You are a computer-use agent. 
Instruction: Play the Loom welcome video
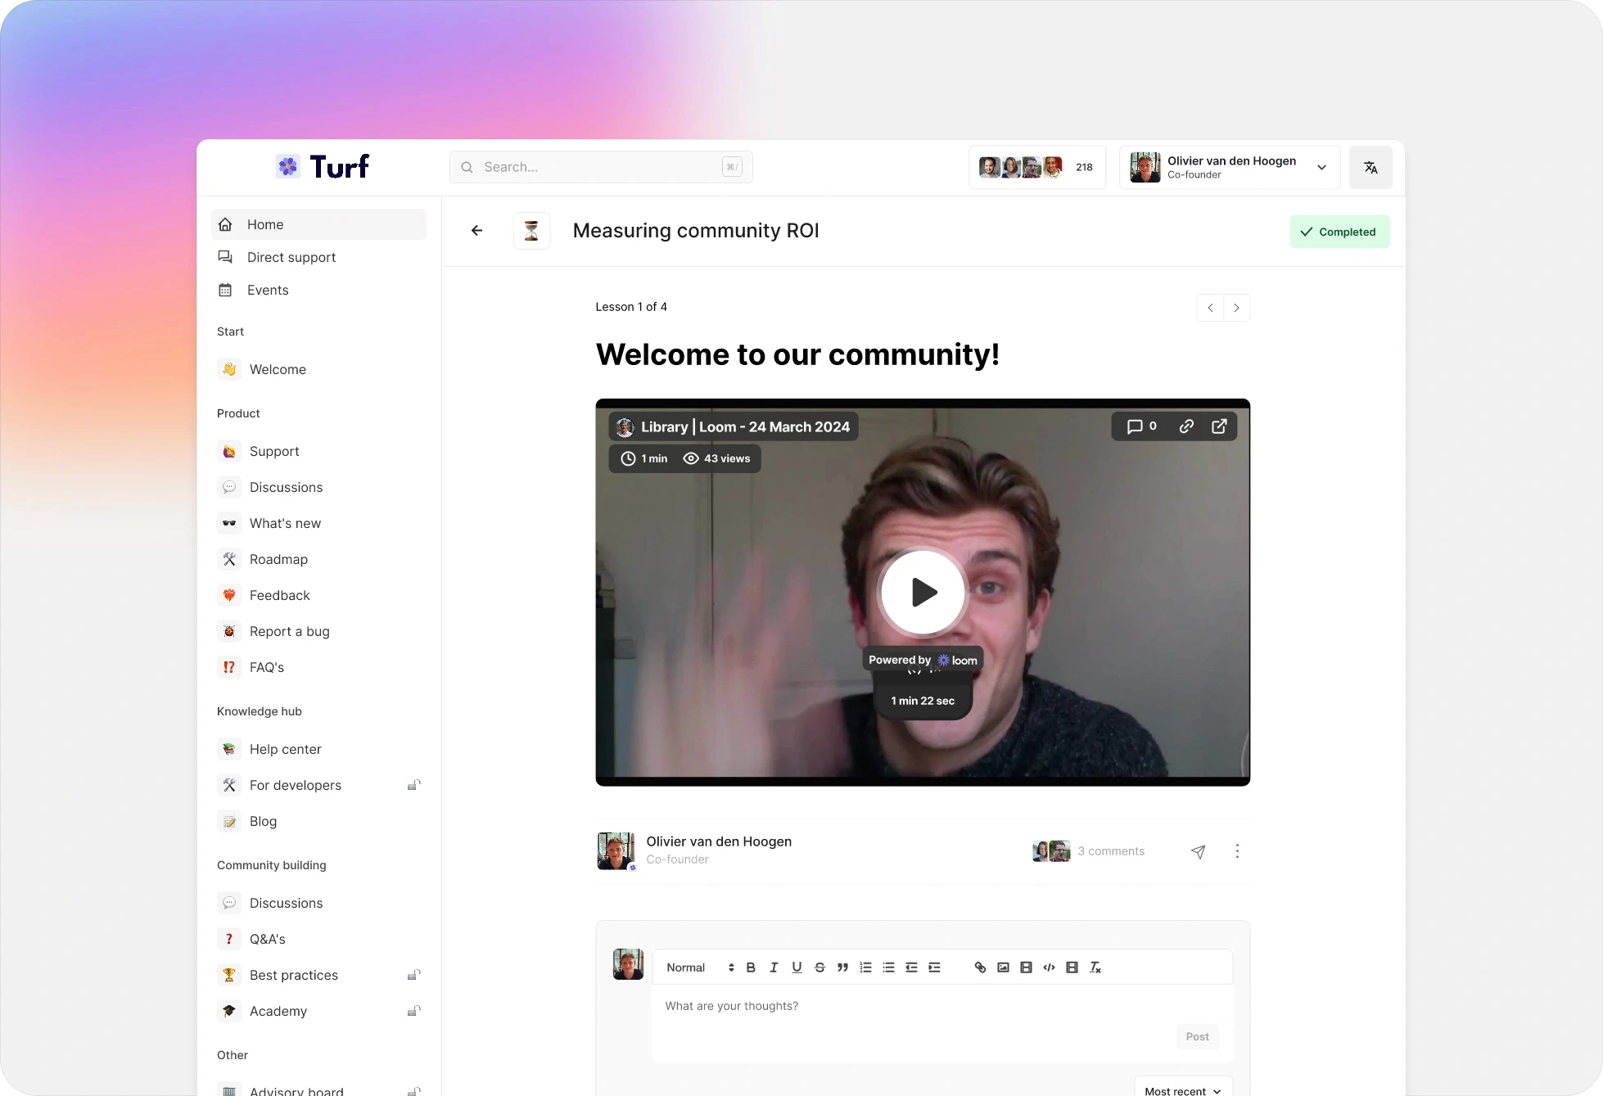point(923,592)
